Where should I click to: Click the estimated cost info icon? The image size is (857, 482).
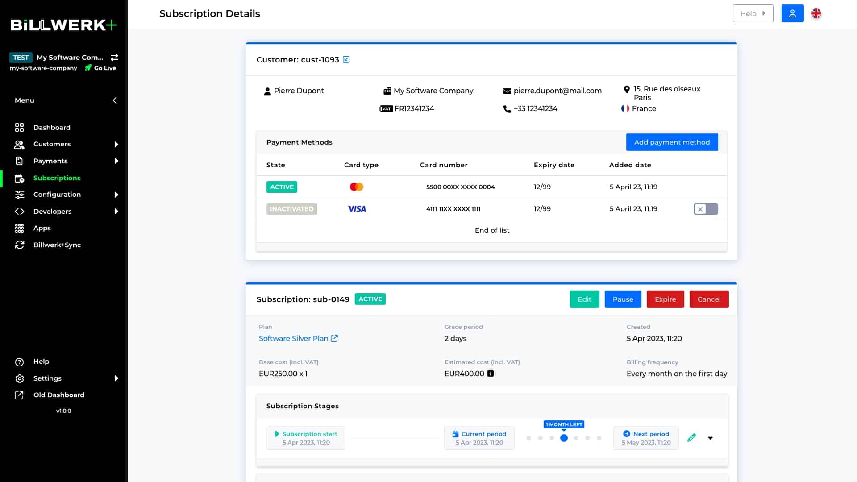tap(490, 374)
